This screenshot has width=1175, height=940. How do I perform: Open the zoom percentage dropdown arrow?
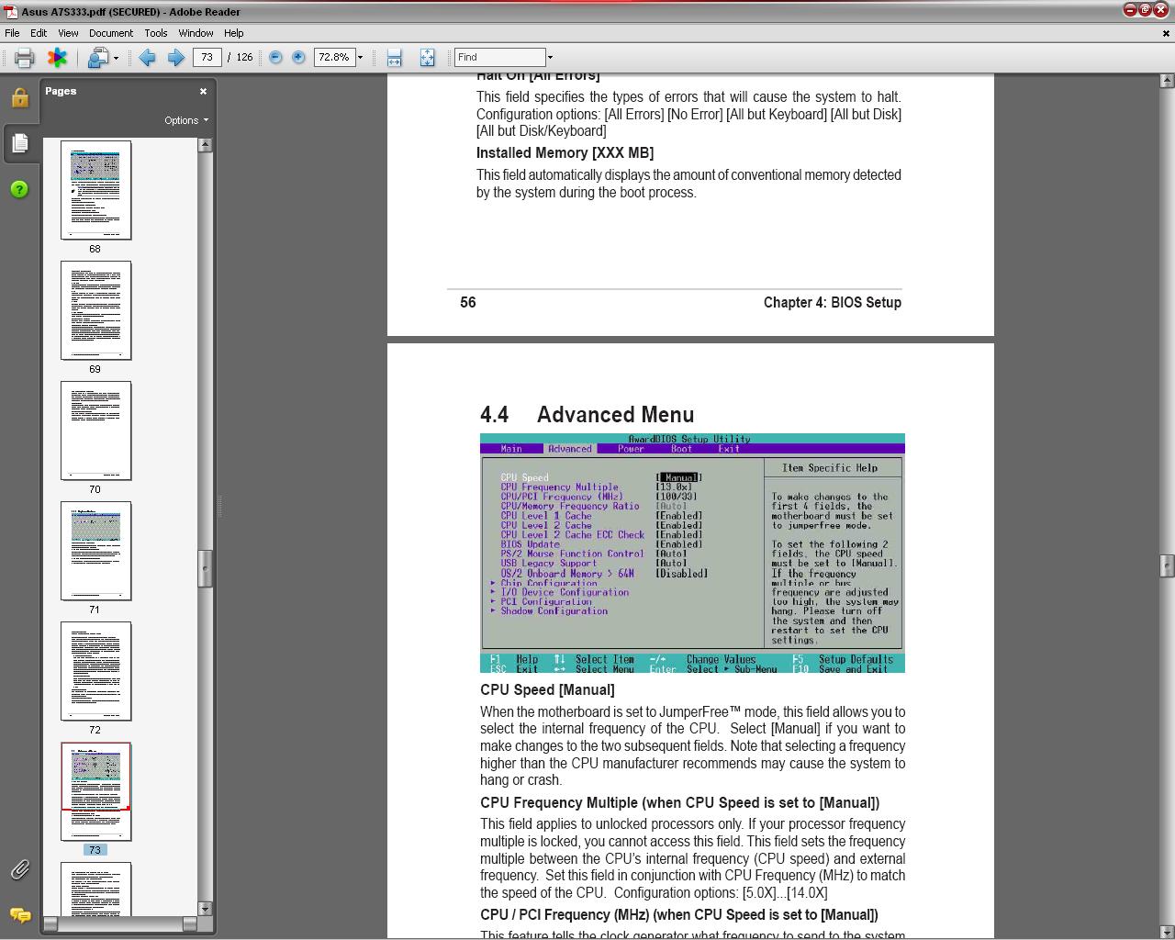pos(360,57)
